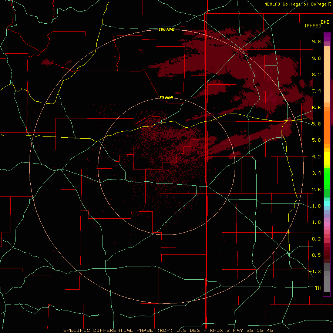Image resolution: width=333 pixels, height=333 pixels.
Task: Click the 0.5 DEG elevation text
Action: tap(188, 330)
